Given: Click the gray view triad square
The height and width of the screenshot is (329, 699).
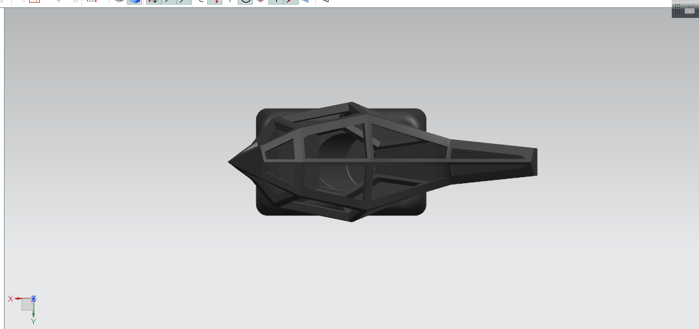Looking at the screenshot, I should point(27,304).
